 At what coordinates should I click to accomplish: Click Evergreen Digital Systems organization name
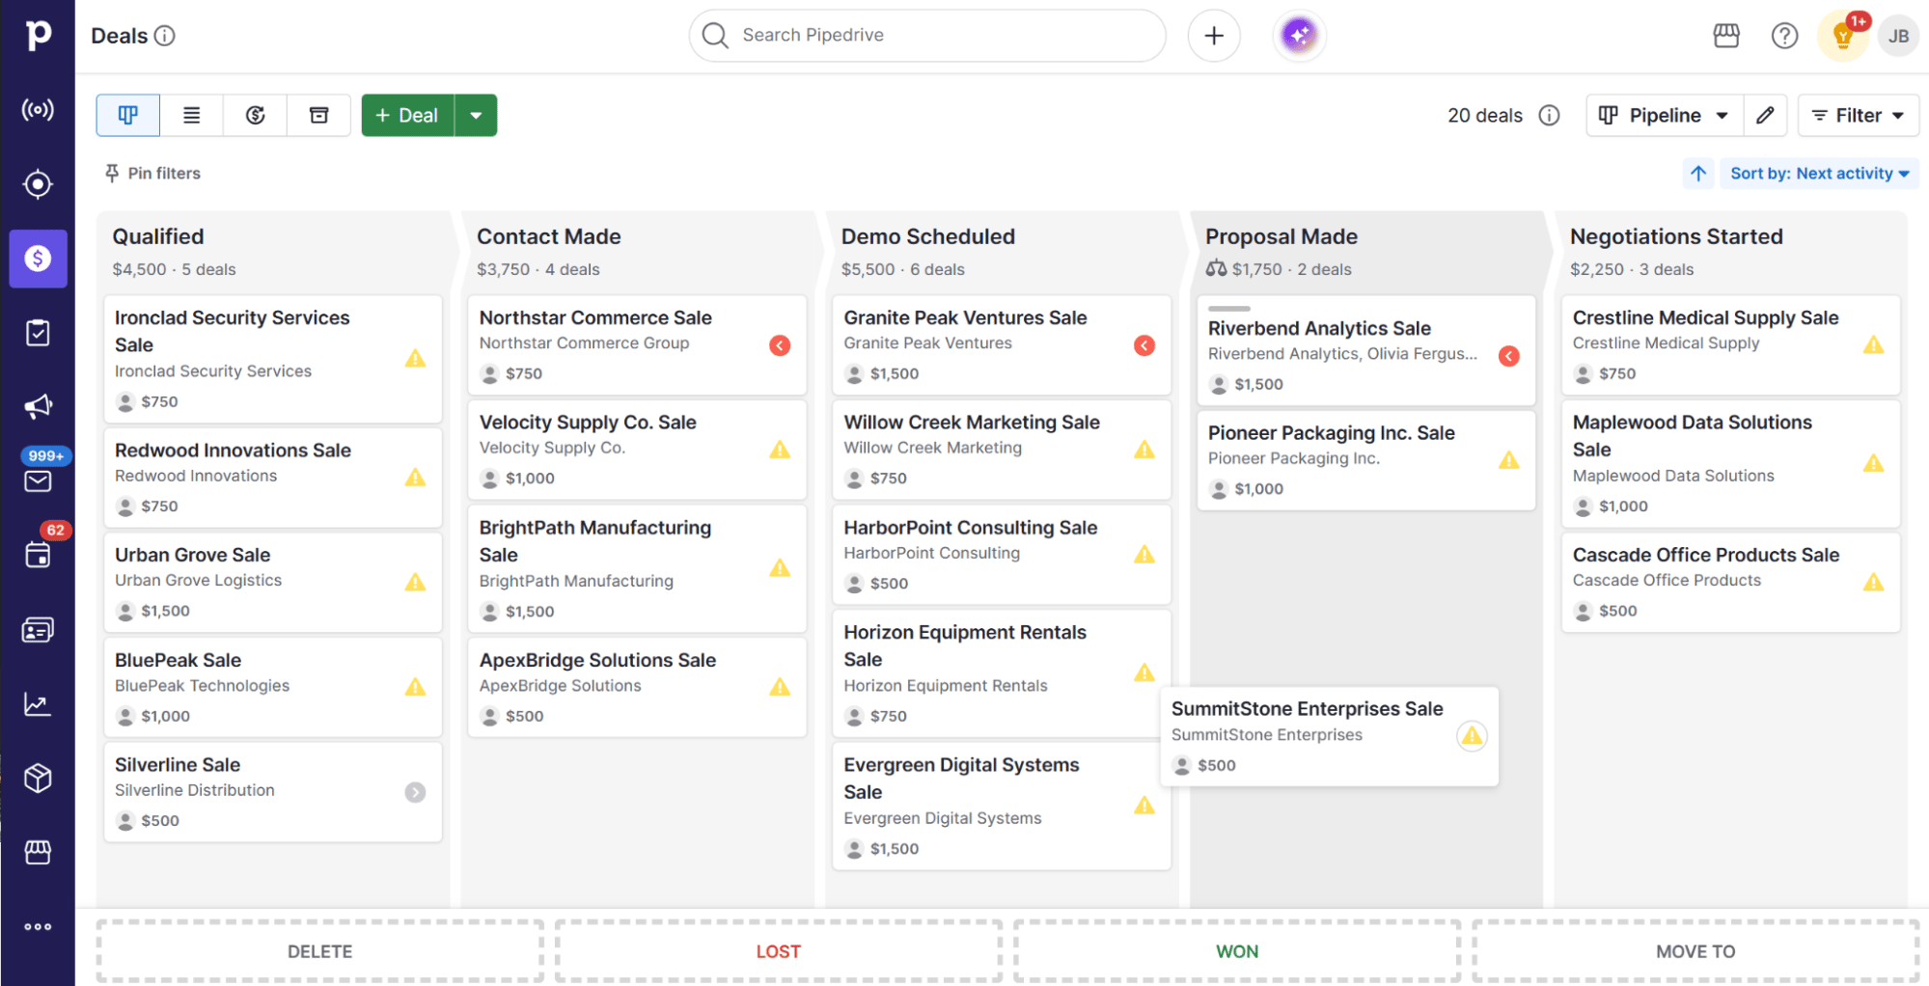[x=942, y=818]
